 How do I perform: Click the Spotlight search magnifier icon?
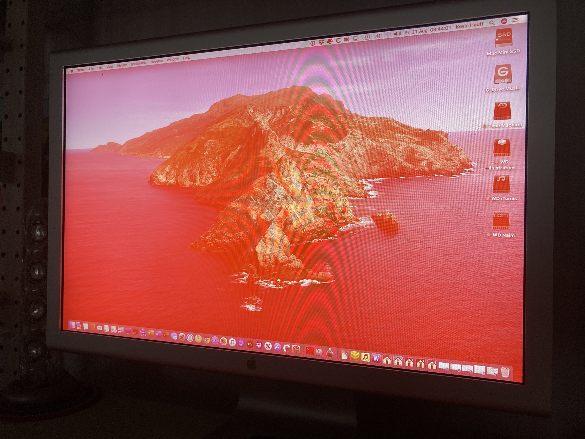tap(492, 23)
